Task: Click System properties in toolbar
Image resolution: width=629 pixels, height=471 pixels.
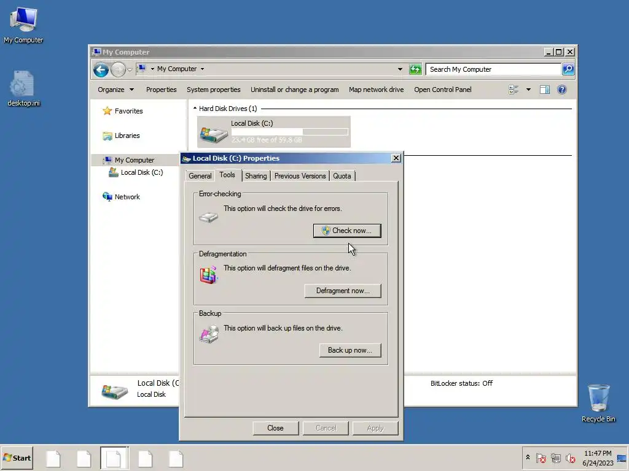Action: click(213, 90)
